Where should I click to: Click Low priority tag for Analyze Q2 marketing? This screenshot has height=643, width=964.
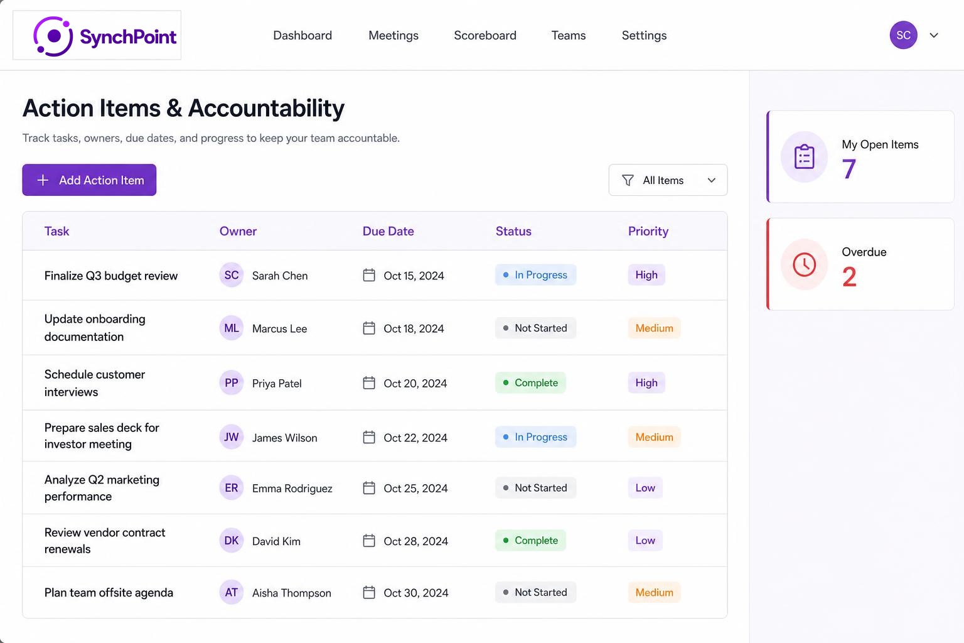pos(645,488)
